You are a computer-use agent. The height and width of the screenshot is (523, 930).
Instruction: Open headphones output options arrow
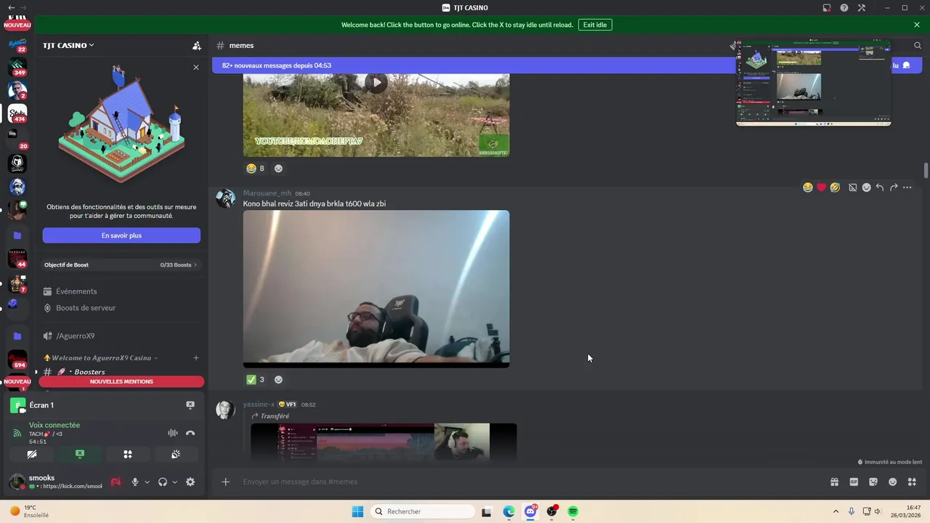pos(174,482)
